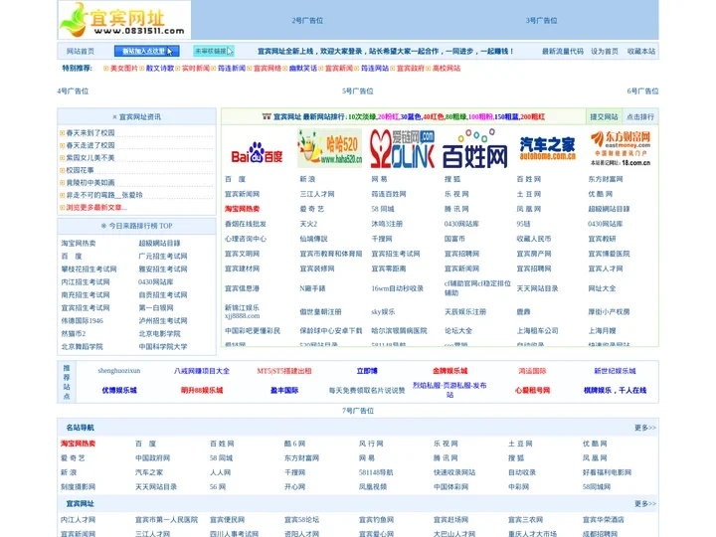Screen dimensions: 716x537
Task: Open article 校园花事
Action: (x=80, y=170)
